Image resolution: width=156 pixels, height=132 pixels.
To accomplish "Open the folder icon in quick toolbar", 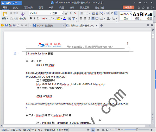I will coord(3,25).
